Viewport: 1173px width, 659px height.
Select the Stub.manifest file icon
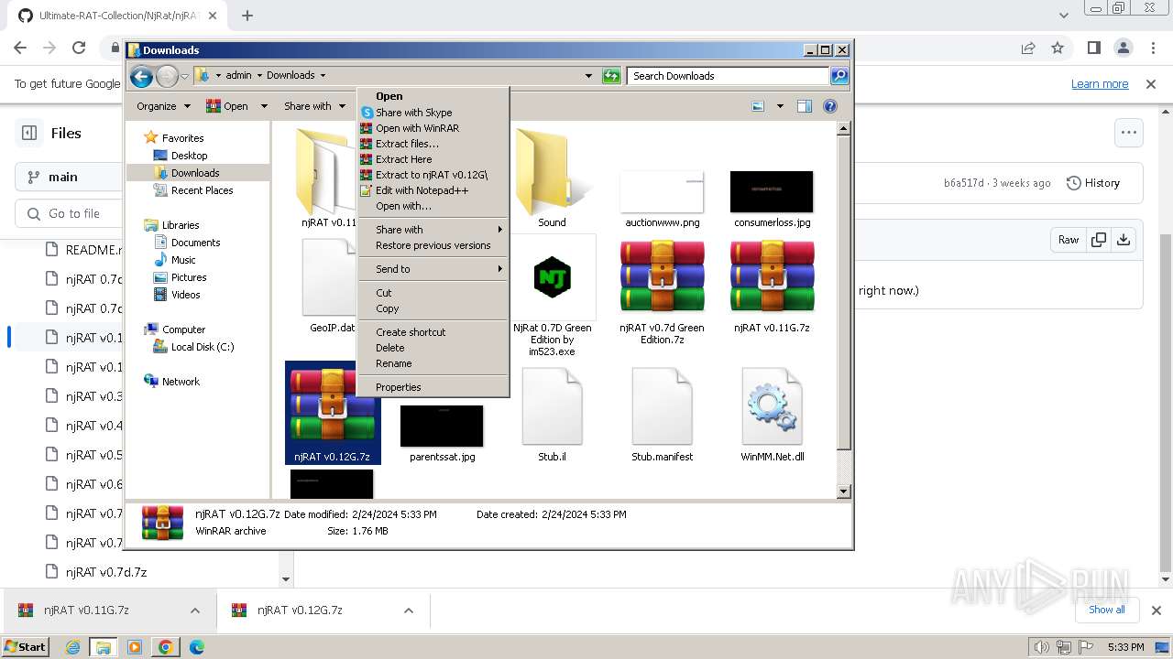pos(662,406)
